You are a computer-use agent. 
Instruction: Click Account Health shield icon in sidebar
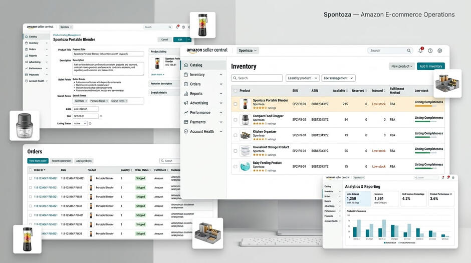click(x=186, y=131)
